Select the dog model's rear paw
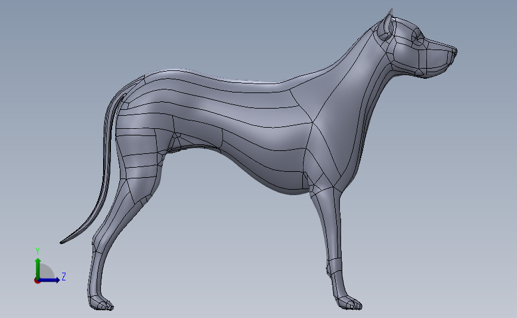Image resolution: width=517 pixels, height=318 pixels. (x=101, y=302)
